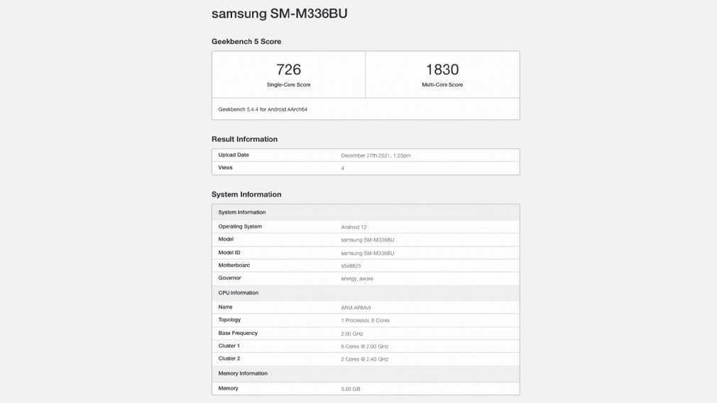Click the Name row label
Image resolution: width=717 pixels, height=403 pixels.
(225, 307)
